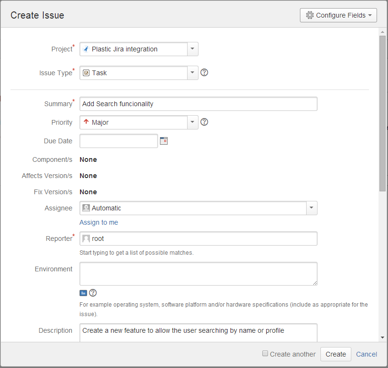Click the Environment resize handle
The height and width of the screenshot is (368, 388).
click(315, 283)
